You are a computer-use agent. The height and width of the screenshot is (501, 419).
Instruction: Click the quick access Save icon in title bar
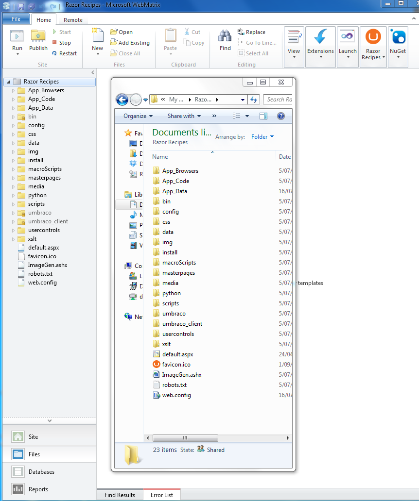[x=21, y=6]
